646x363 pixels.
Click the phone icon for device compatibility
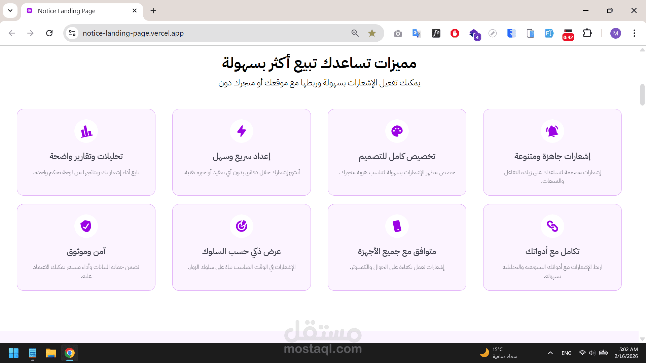(397, 226)
